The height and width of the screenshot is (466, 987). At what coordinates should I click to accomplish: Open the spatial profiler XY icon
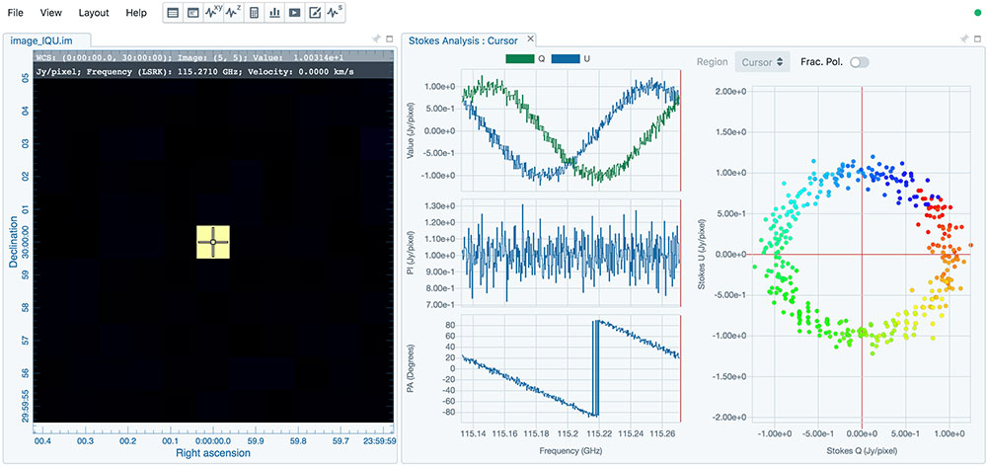(212, 13)
